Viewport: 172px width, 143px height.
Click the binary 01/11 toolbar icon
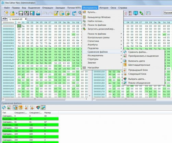130,13
